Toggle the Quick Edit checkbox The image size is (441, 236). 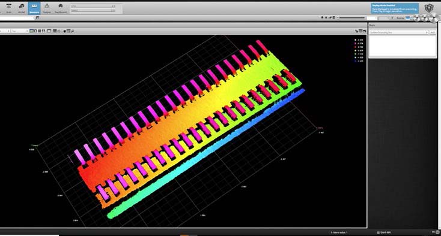pos(379,232)
